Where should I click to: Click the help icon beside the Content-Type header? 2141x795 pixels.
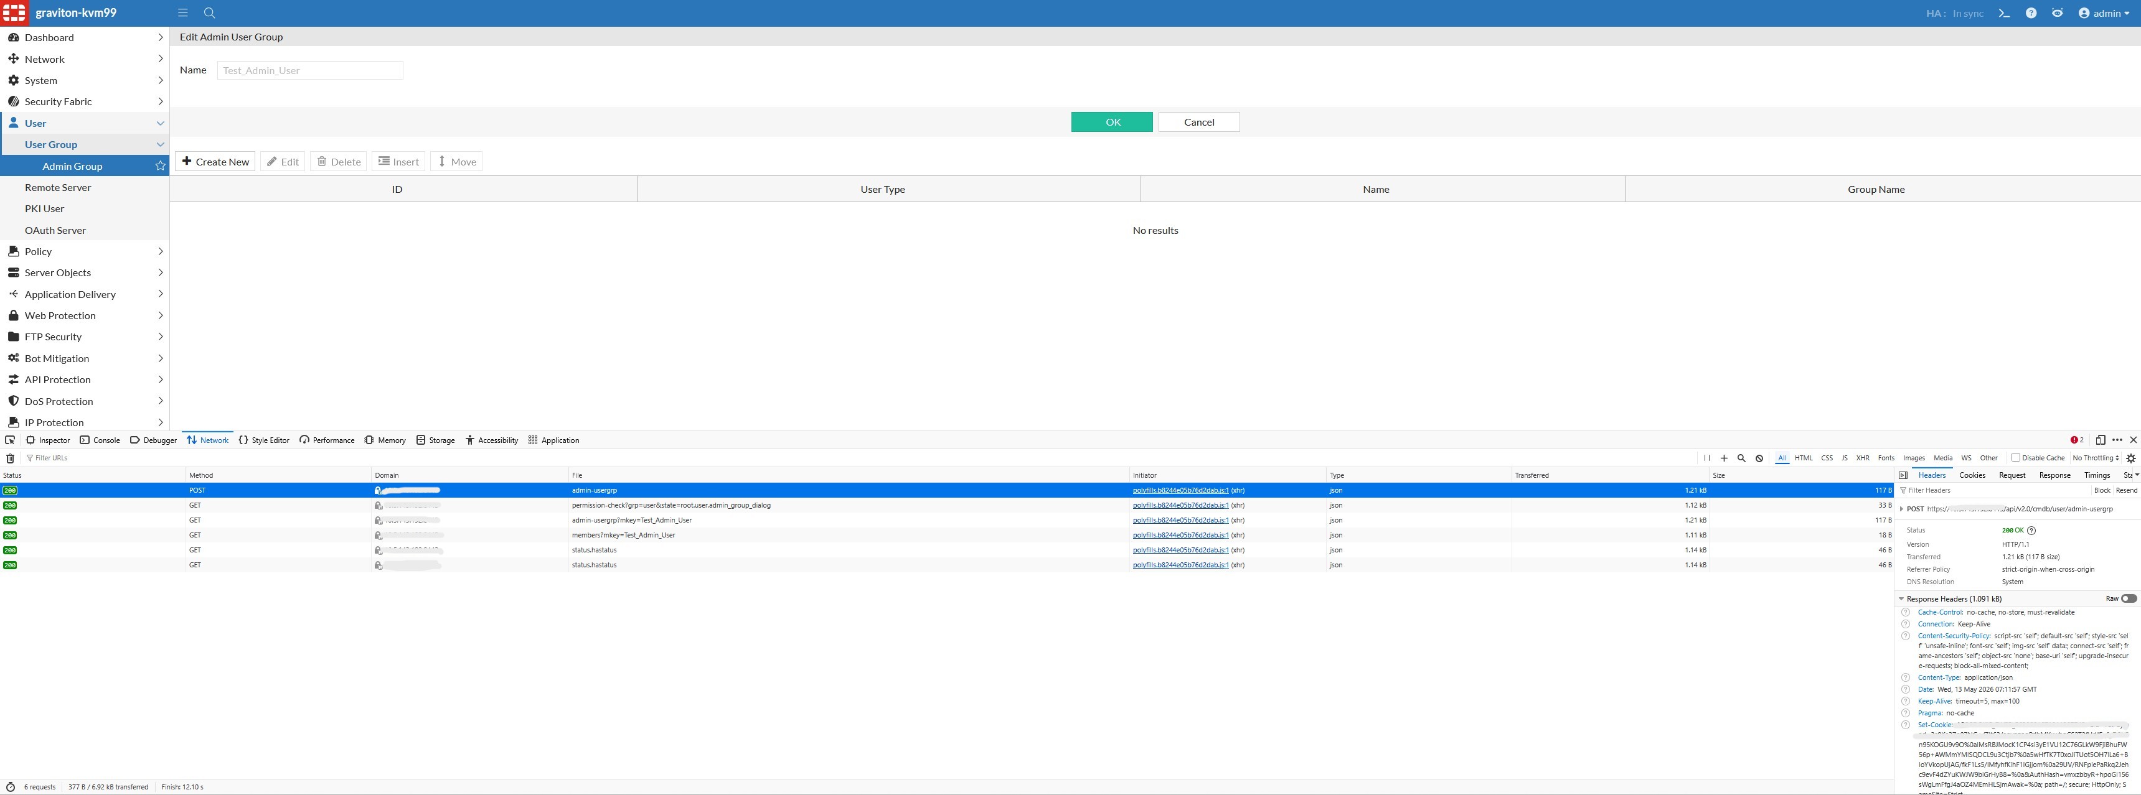pyautogui.click(x=1906, y=678)
